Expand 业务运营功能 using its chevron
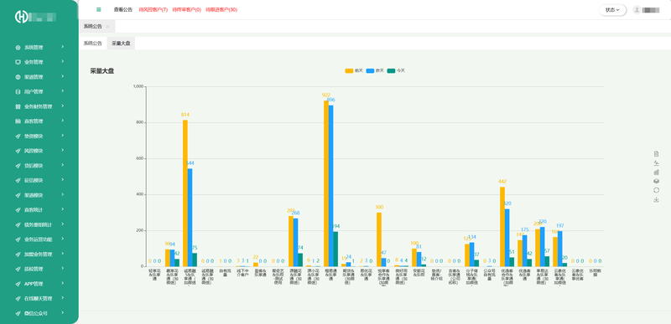671x324 pixels. tap(62, 239)
